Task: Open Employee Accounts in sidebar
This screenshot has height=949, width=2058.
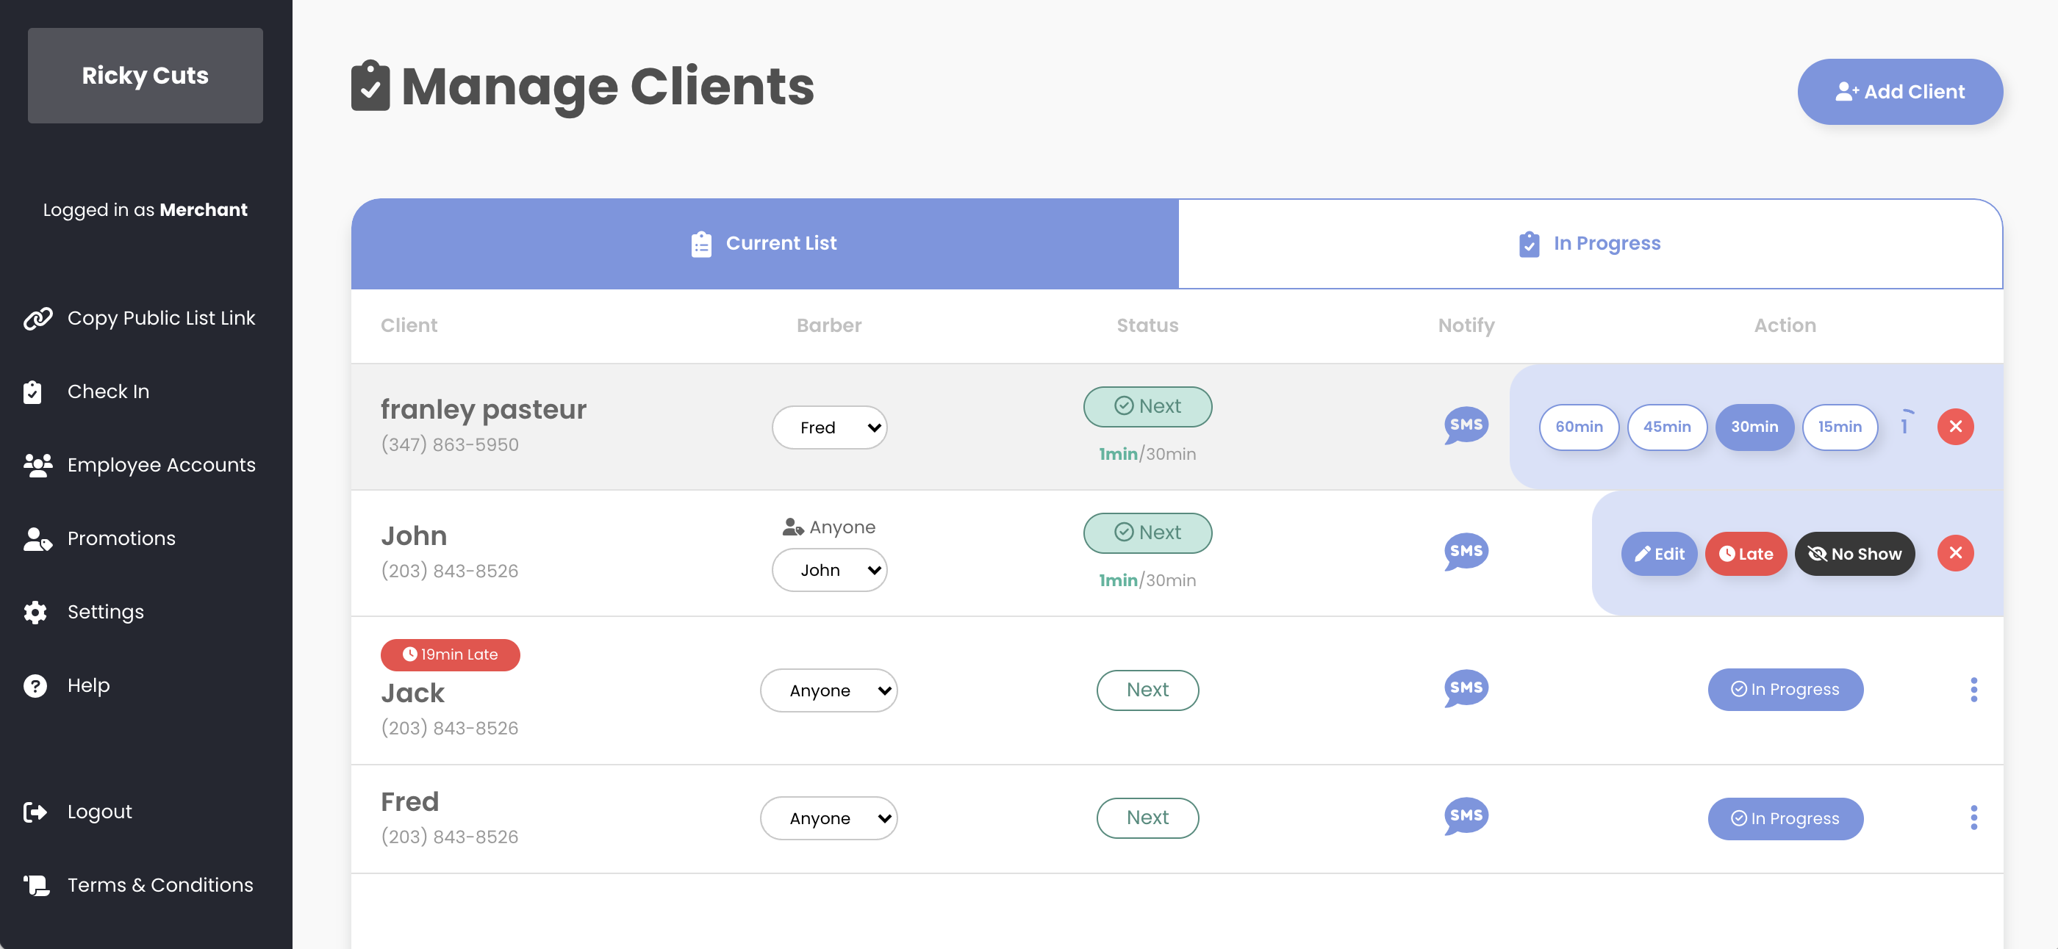Action: [x=160, y=464]
